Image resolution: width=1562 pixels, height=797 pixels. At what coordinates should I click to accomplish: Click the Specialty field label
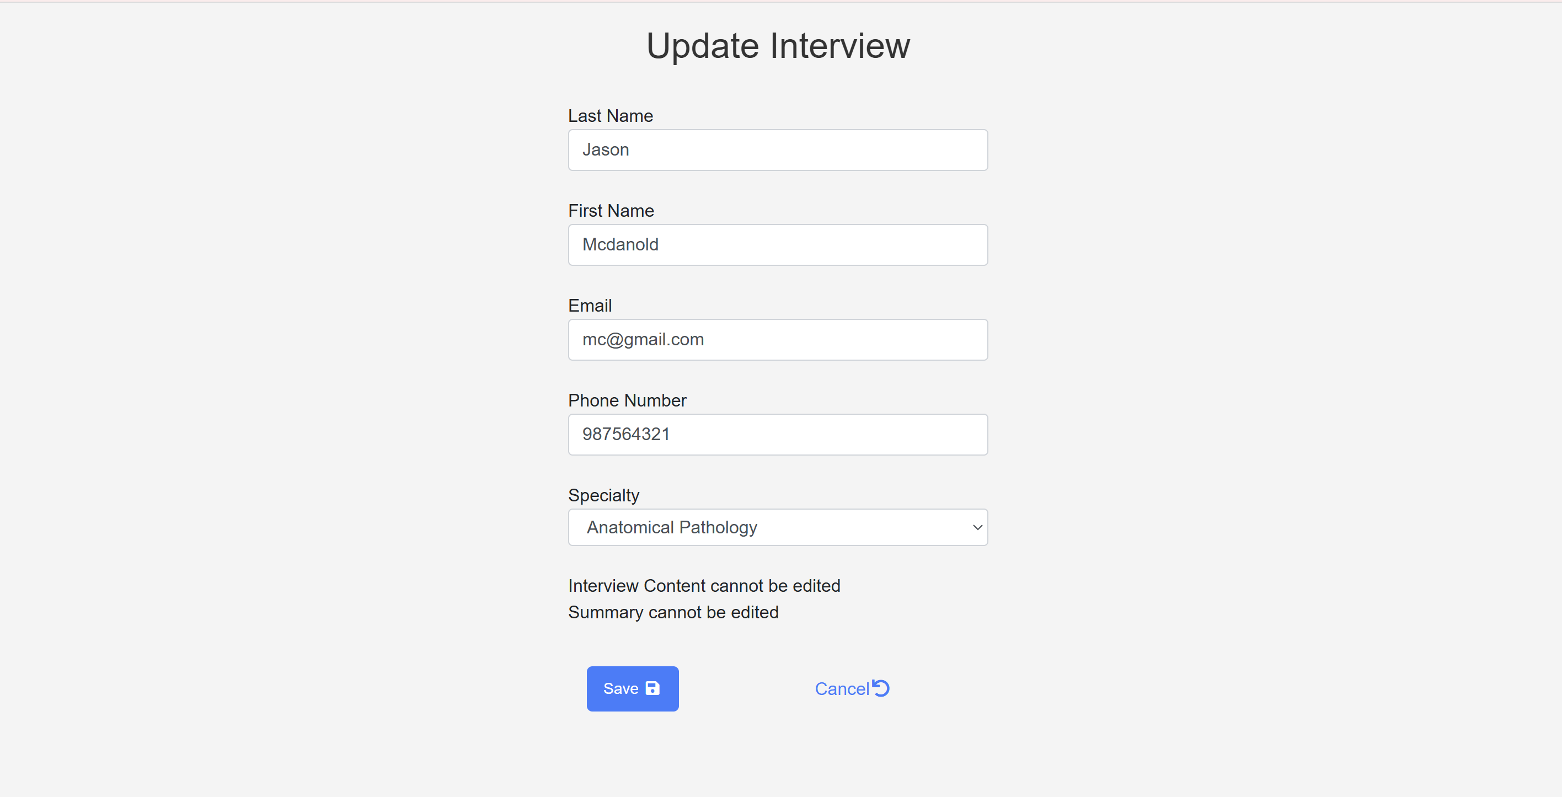[x=603, y=495]
